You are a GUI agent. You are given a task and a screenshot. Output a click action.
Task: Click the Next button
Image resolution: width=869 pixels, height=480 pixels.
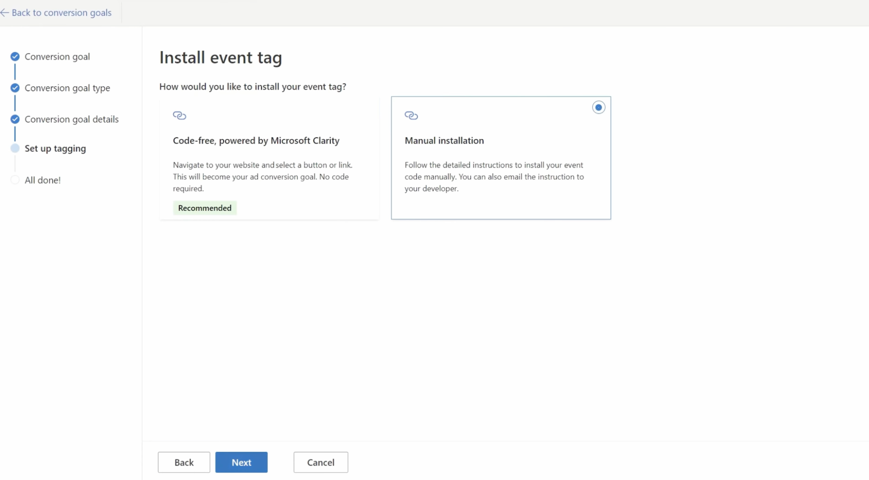pos(241,462)
